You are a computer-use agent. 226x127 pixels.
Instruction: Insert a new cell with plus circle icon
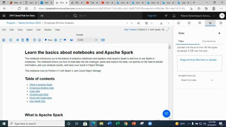pos(11,40)
